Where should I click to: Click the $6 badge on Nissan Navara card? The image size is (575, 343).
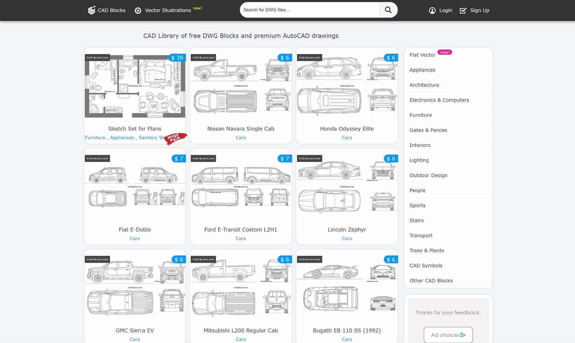[x=284, y=58]
